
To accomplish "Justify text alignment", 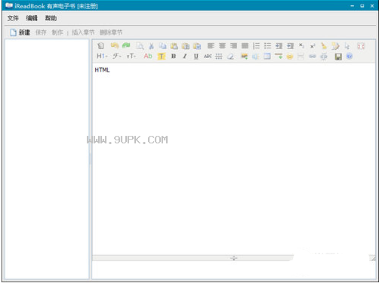I will click(x=245, y=46).
